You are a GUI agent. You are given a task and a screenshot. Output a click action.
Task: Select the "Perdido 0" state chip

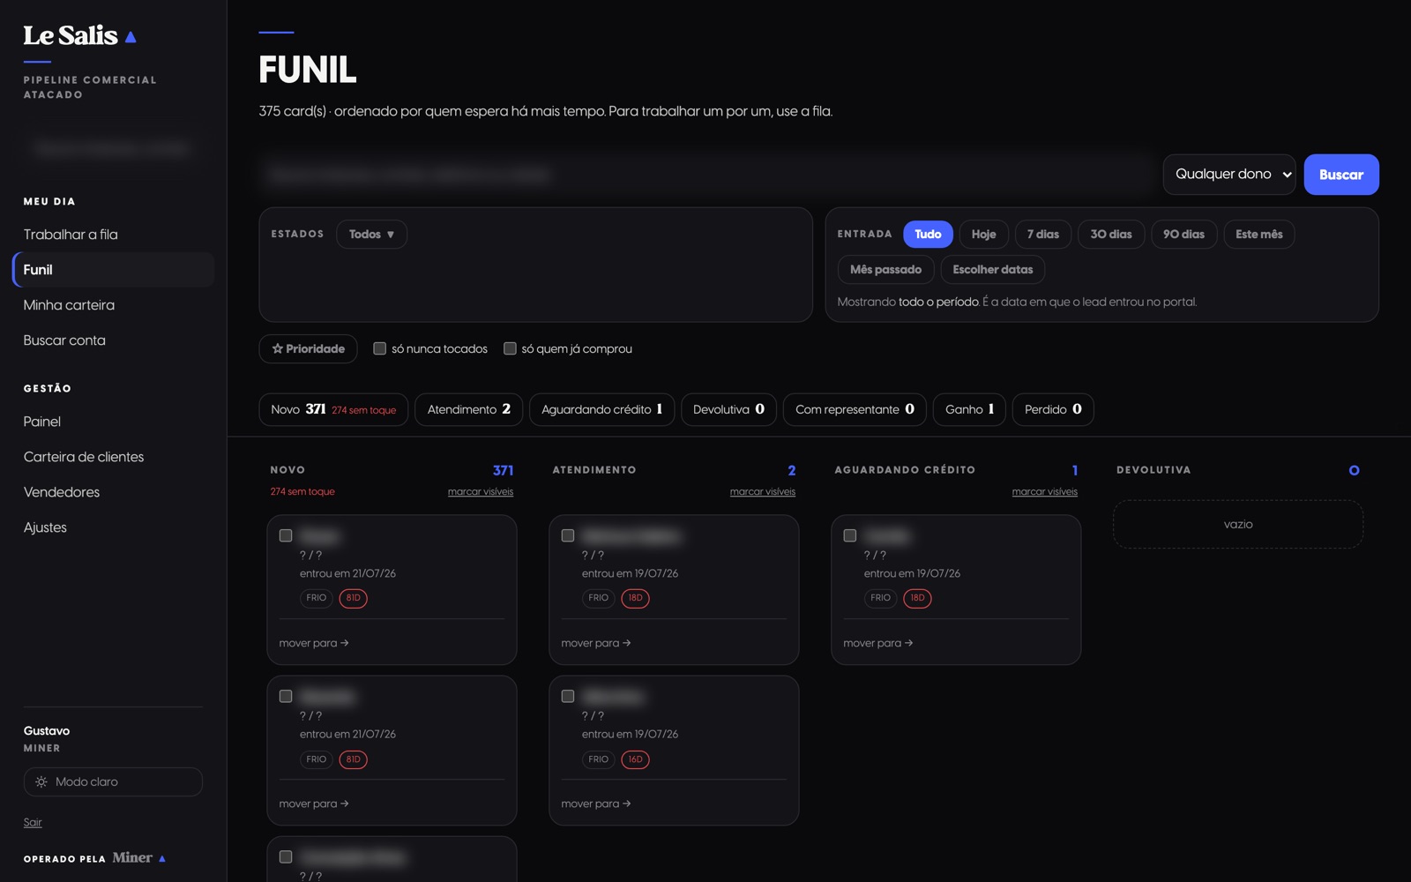coord(1053,409)
